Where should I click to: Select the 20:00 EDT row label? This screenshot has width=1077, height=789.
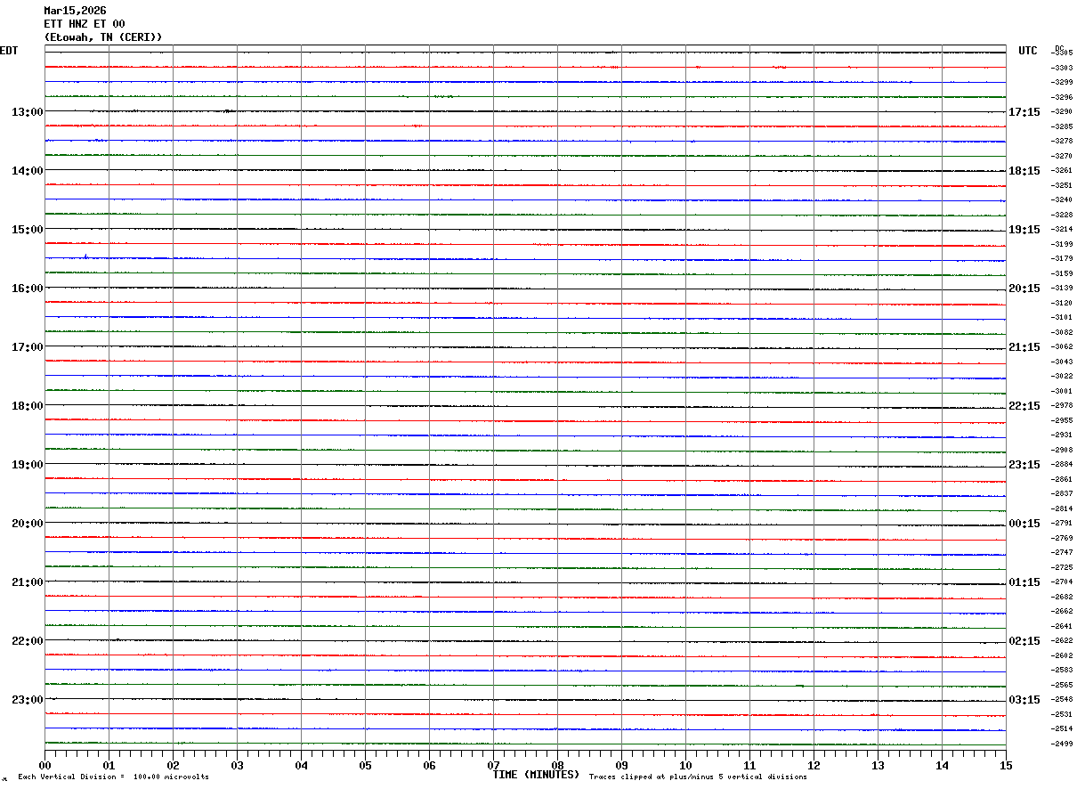coord(27,524)
